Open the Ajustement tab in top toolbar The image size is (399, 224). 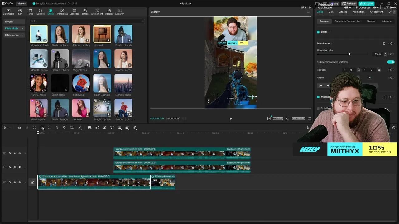[x=97, y=12]
